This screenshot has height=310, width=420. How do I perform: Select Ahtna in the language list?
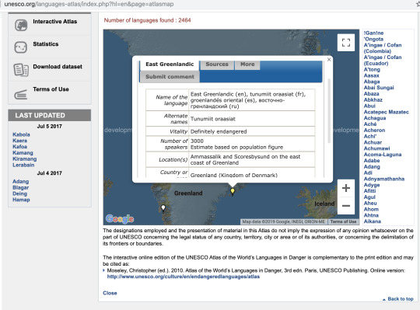pyautogui.click(x=371, y=215)
